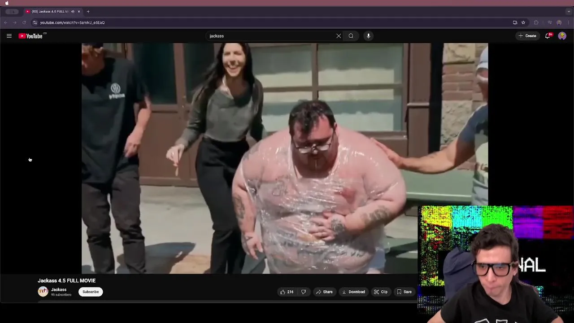Viewport: 574px width, 323px height.
Task: Subscribe to the Jackass channel
Action: tap(91, 292)
